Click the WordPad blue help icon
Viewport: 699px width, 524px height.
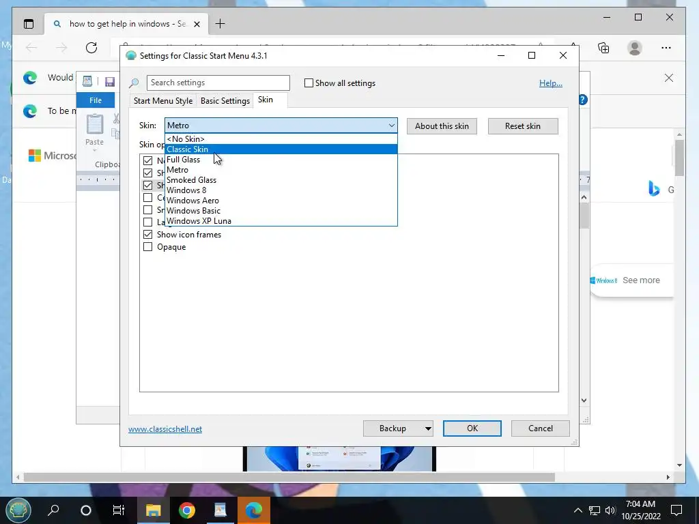click(582, 100)
